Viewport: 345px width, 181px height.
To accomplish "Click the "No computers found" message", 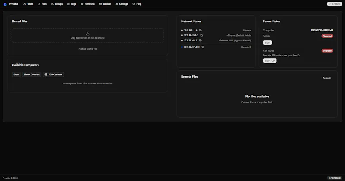I will 88,84.
